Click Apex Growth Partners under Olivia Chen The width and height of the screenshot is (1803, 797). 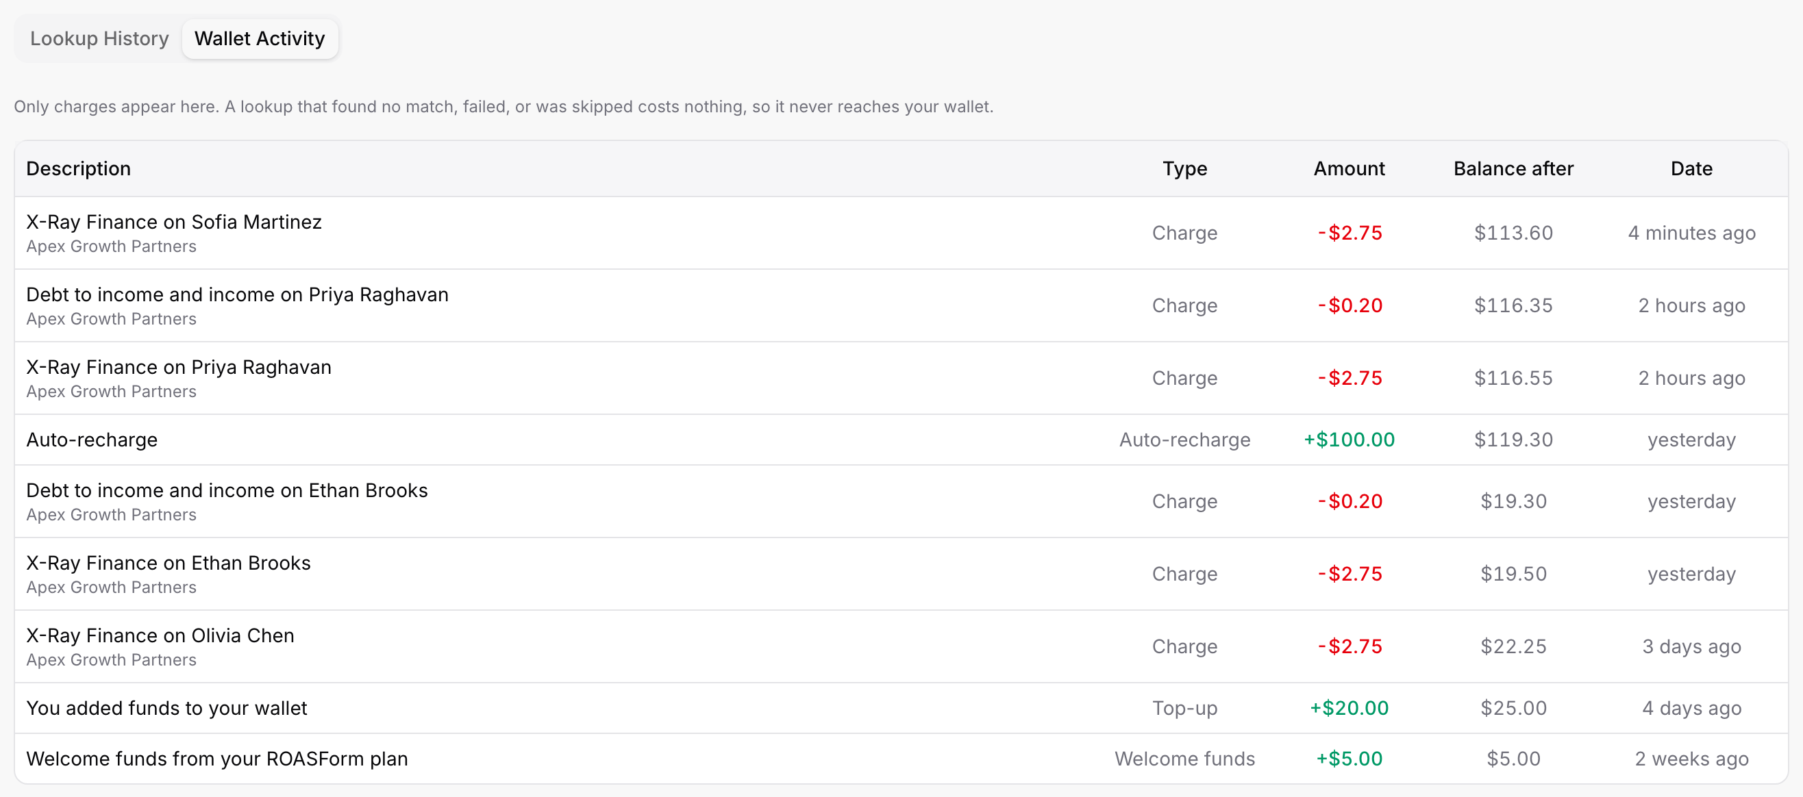(x=111, y=661)
